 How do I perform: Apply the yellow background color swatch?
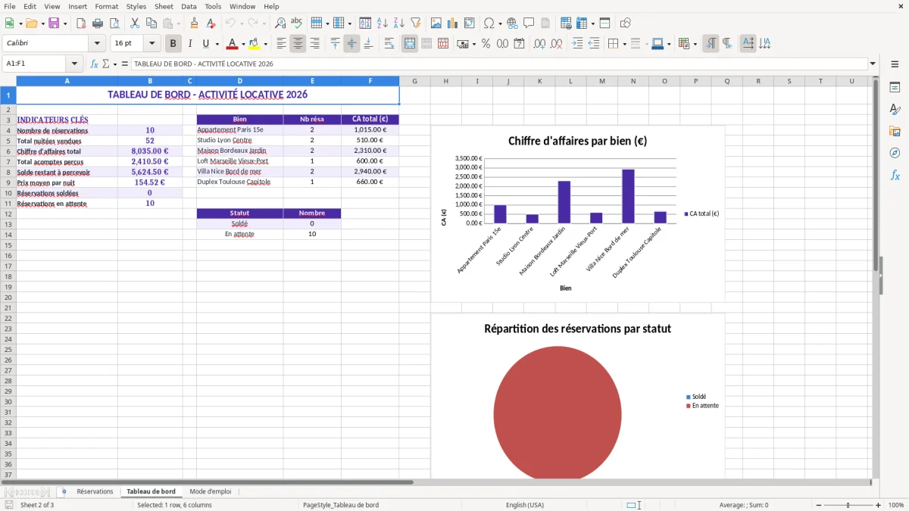click(x=255, y=44)
